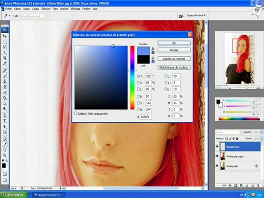264x198 pixels.
Task: Select the History Brush tool
Action: [5, 87]
